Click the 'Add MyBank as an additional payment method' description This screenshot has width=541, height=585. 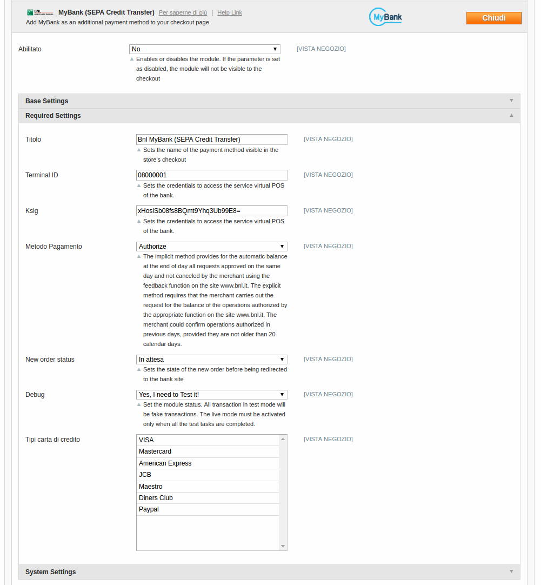click(x=118, y=22)
